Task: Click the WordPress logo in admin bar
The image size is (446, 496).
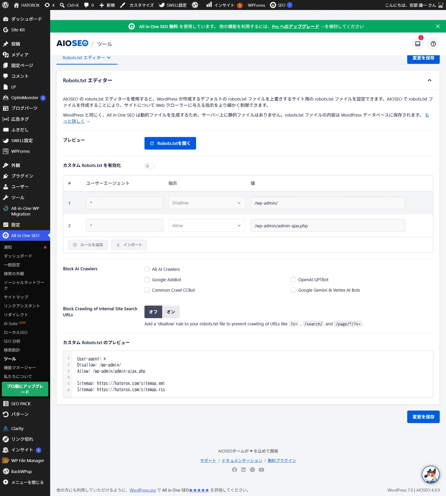Action: click(x=6, y=5)
